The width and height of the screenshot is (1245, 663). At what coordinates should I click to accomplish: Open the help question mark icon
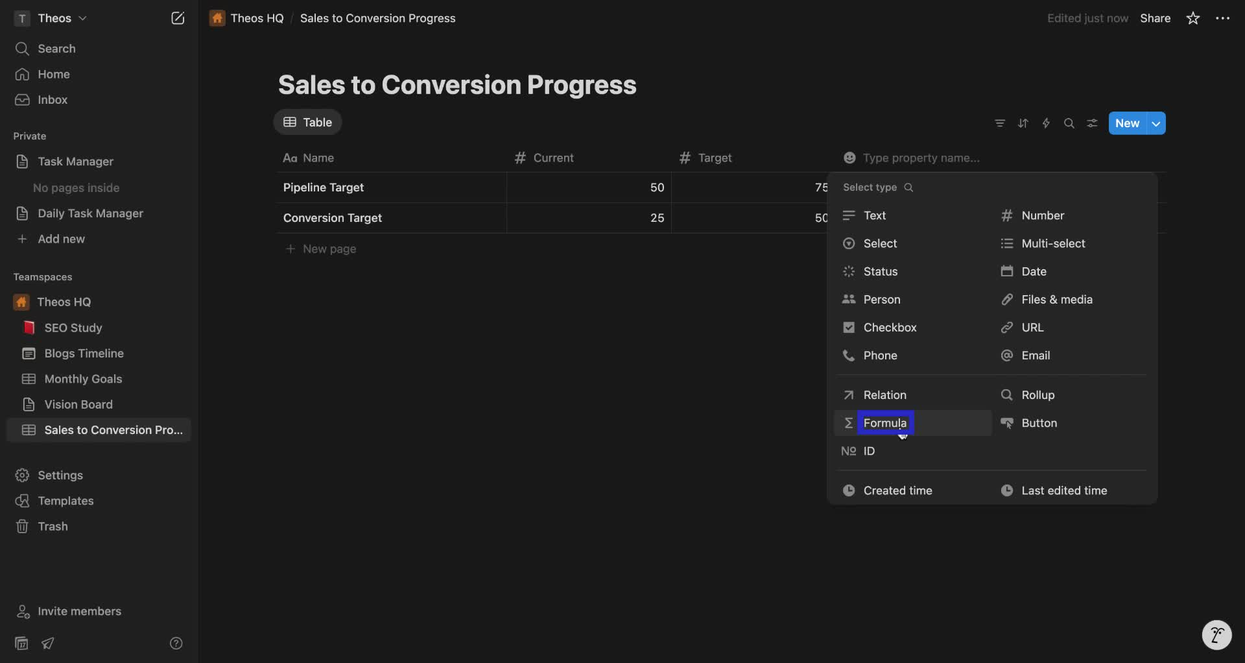pyautogui.click(x=176, y=643)
